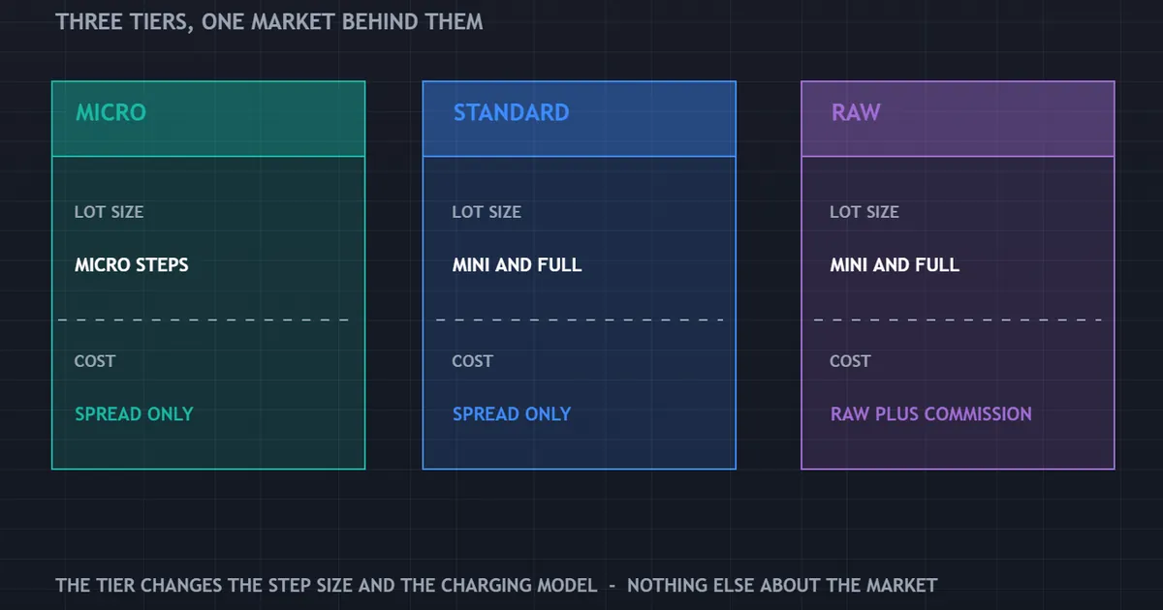This screenshot has width=1163, height=610.
Task: Click the dashed divider in MICRO card
Action: tap(204, 320)
